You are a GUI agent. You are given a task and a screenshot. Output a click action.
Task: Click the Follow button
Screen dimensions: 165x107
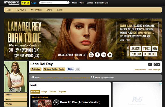(x=36, y=69)
